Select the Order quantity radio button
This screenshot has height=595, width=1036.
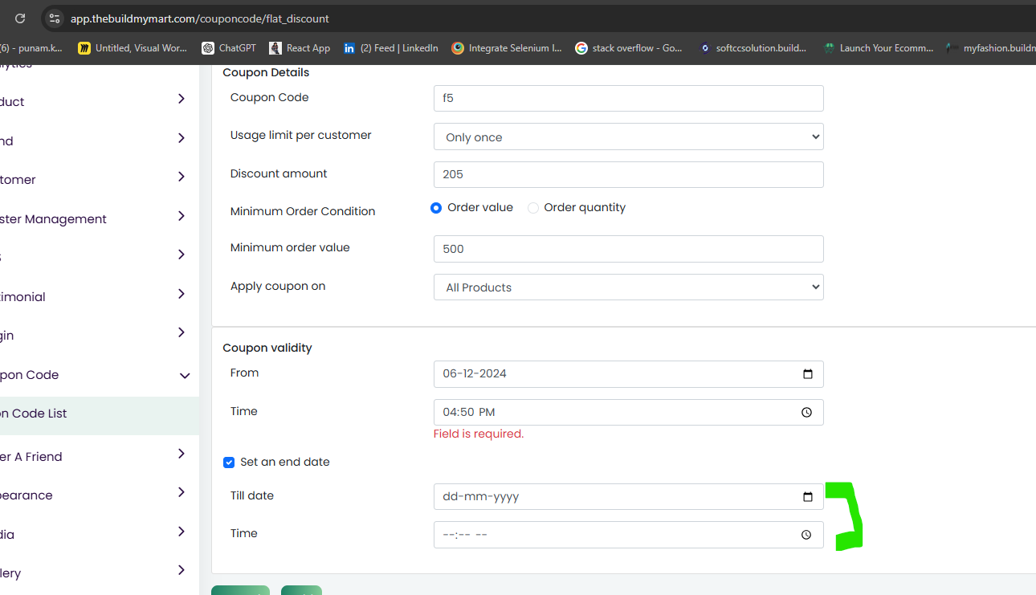tap(533, 208)
